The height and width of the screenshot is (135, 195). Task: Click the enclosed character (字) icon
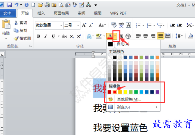[x=128, y=36]
